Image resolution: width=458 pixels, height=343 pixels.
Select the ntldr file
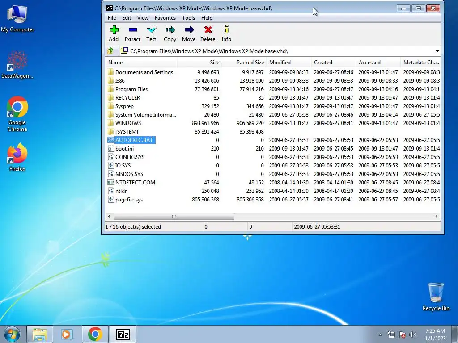click(x=118, y=191)
